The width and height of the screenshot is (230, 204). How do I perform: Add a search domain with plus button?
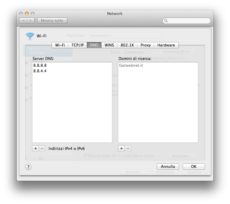click(121, 148)
